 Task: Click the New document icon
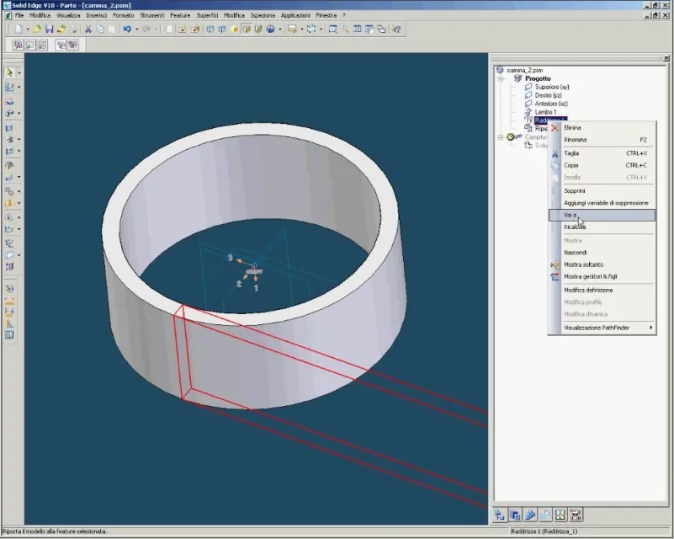[x=19, y=29]
